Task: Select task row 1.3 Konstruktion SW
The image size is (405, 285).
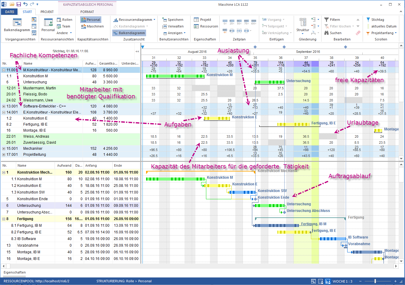Action: click(70, 192)
